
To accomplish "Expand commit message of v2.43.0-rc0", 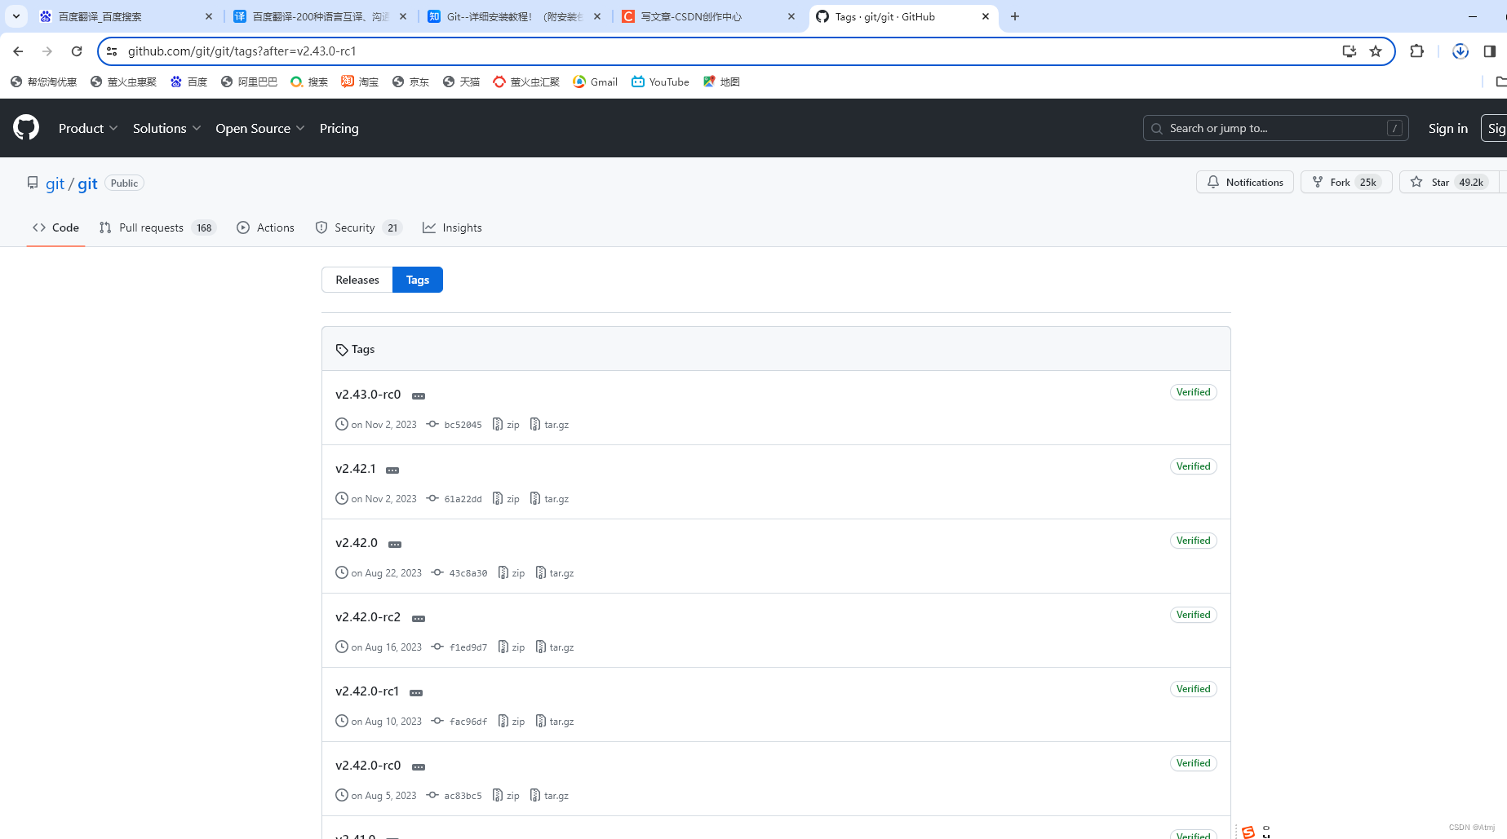I will pyautogui.click(x=419, y=396).
